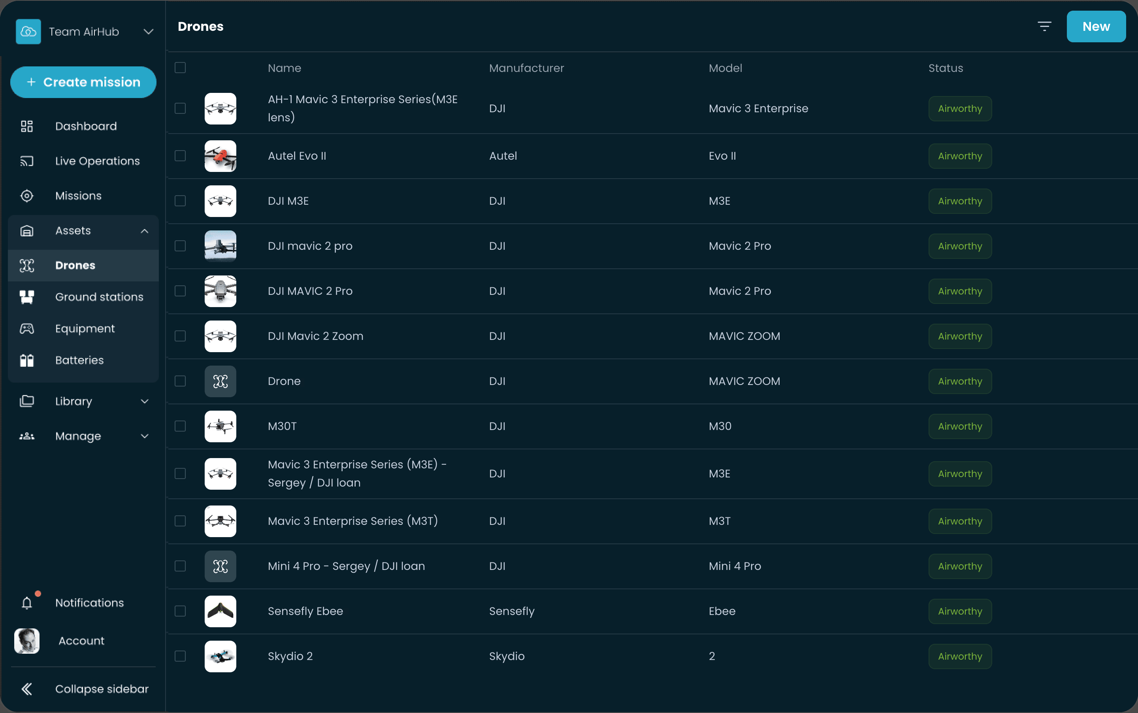Expand the Library section chevron
Screen dimensions: 1138x713
pyautogui.click(x=145, y=401)
